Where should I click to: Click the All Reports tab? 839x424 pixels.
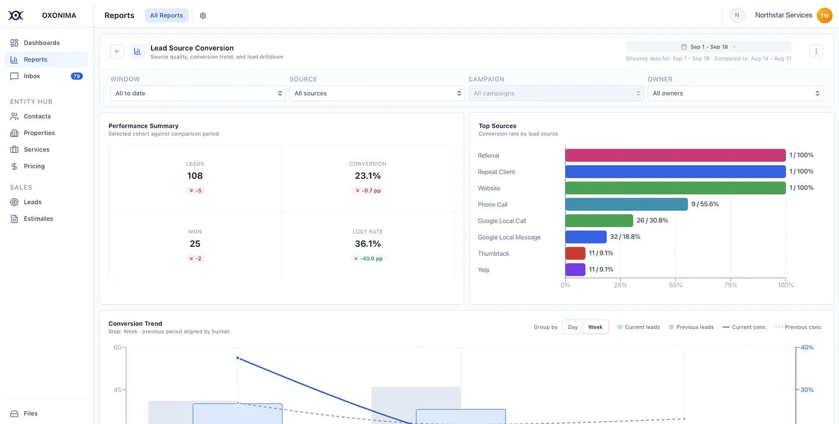point(167,15)
